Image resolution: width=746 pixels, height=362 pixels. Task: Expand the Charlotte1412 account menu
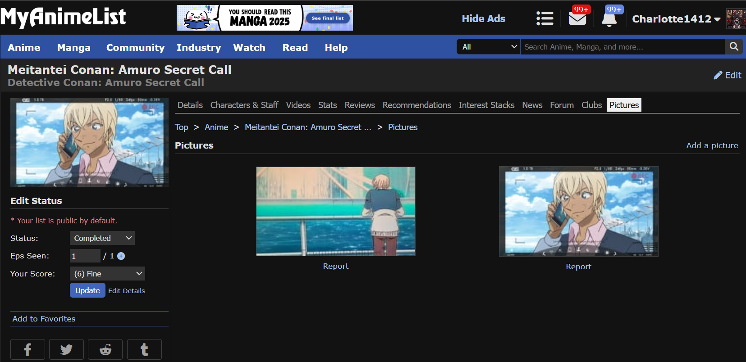pyautogui.click(x=676, y=19)
